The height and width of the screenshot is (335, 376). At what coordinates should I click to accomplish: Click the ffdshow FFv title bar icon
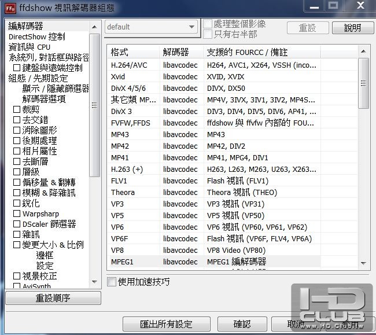coord(10,8)
